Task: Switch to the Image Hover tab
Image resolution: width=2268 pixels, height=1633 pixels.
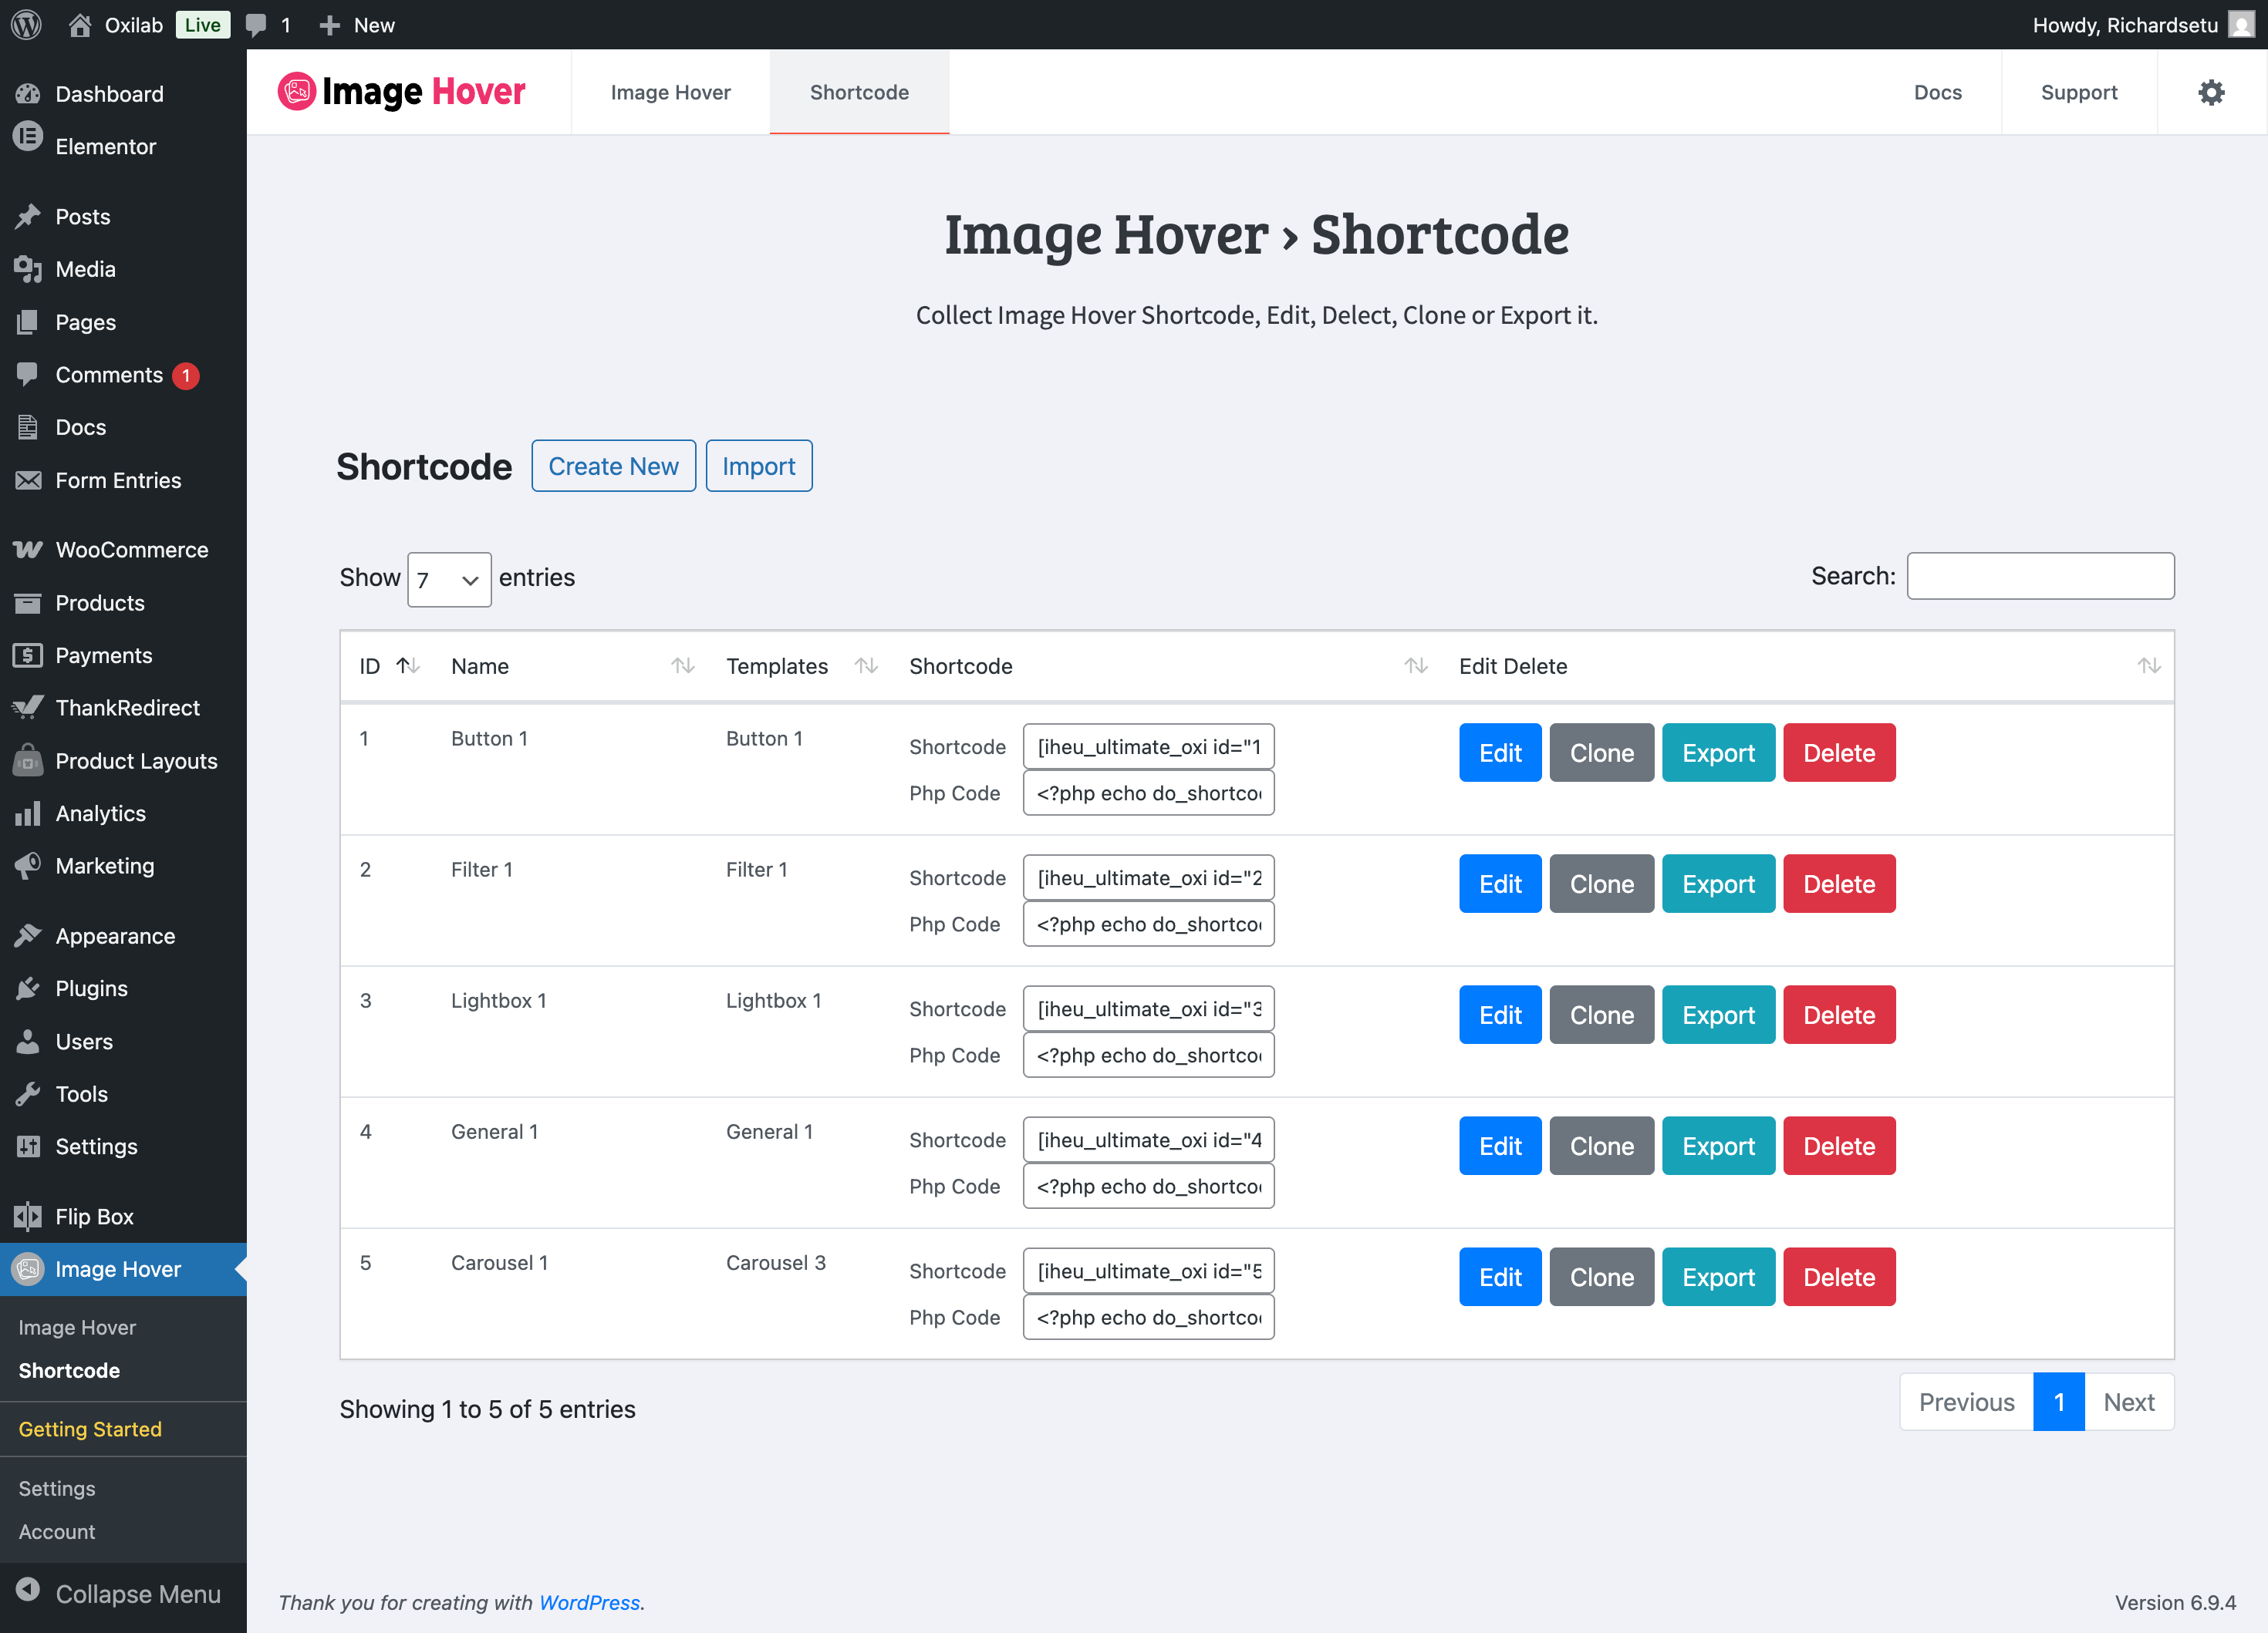Action: [x=670, y=92]
